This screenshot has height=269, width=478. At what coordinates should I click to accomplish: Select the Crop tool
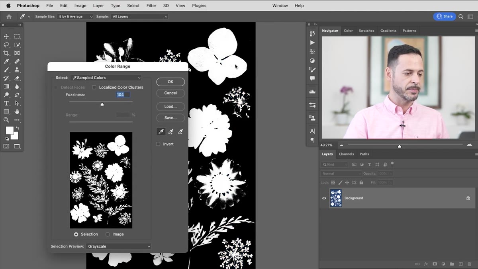click(x=6, y=53)
